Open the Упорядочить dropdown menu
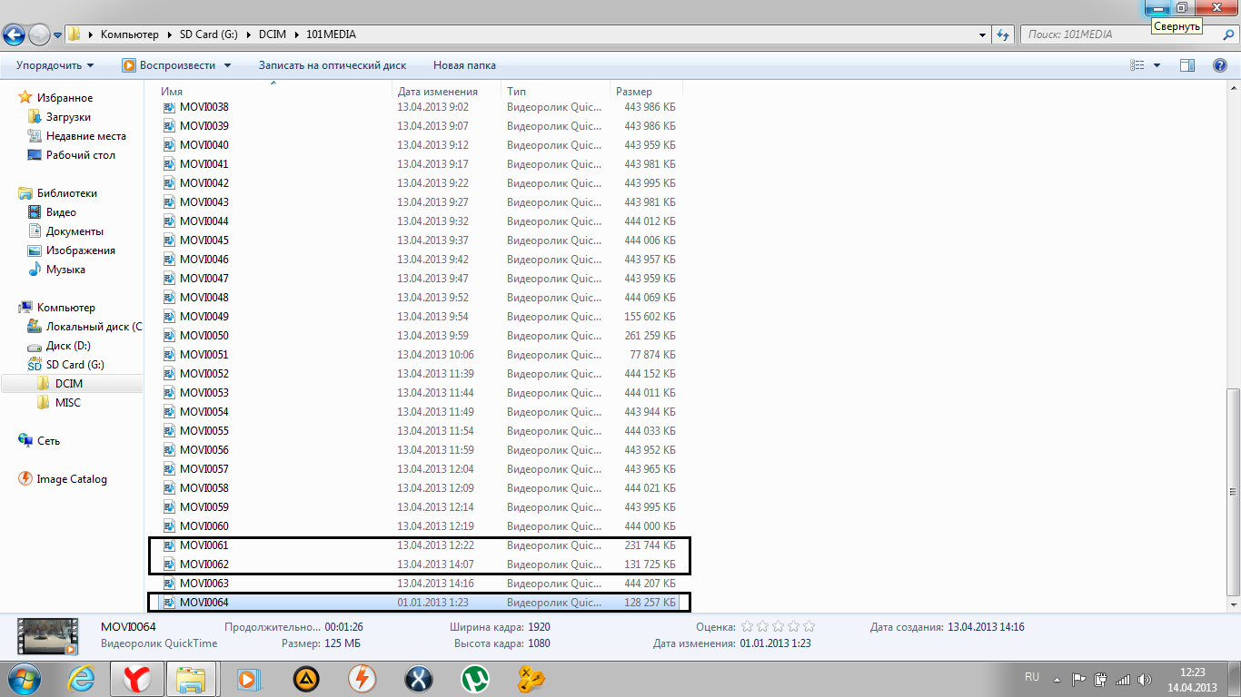 55,65
